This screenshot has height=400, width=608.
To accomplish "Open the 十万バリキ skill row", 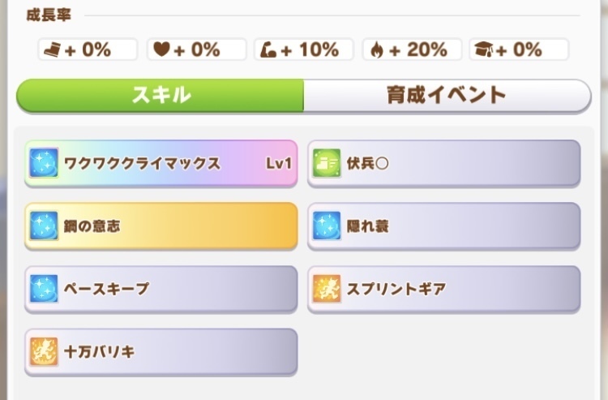I will click(x=161, y=352).
